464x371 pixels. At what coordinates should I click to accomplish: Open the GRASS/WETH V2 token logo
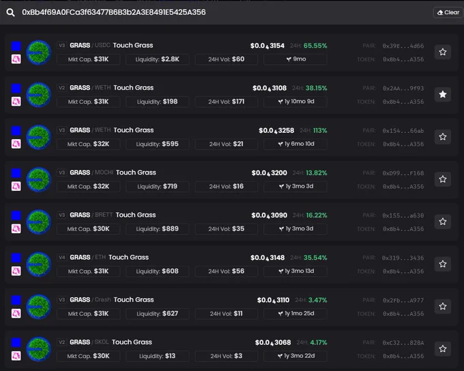(38, 95)
